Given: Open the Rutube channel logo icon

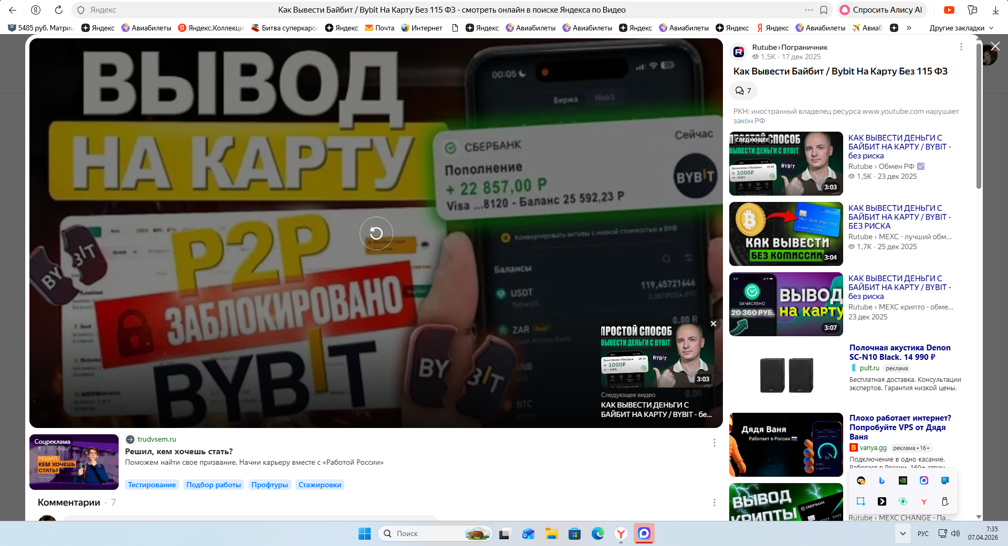Looking at the screenshot, I should point(739,51).
